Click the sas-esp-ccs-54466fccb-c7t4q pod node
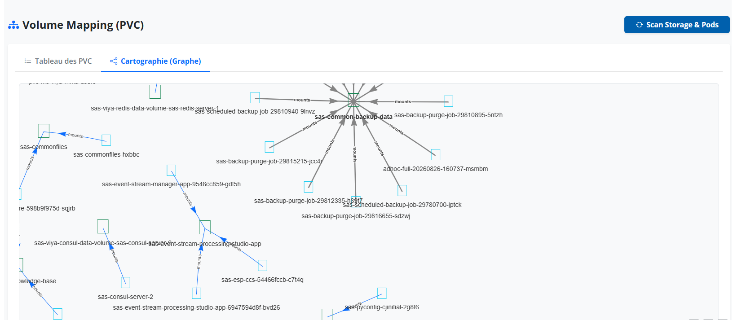The height and width of the screenshot is (320, 733). pos(263,265)
